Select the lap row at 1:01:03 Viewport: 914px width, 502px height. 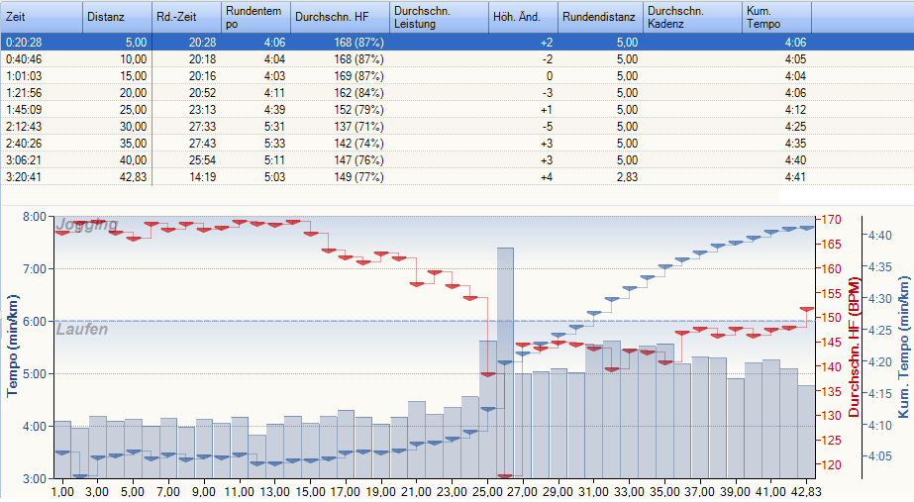[x=457, y=76]
